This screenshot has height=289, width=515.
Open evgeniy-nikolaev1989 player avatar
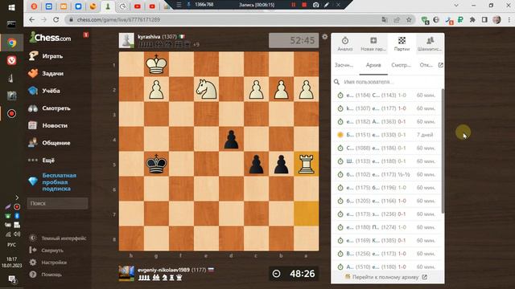tap(126, 274)
